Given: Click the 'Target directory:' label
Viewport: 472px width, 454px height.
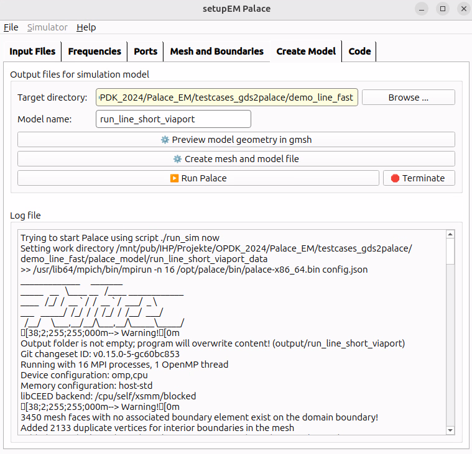Looking at the screenshot, I should click(52, 98).
